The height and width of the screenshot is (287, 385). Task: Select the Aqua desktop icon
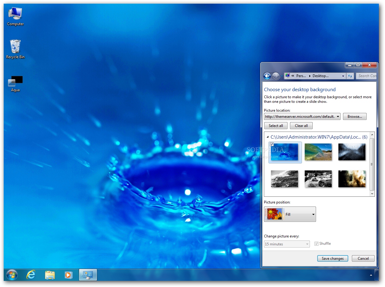point(15,84)
